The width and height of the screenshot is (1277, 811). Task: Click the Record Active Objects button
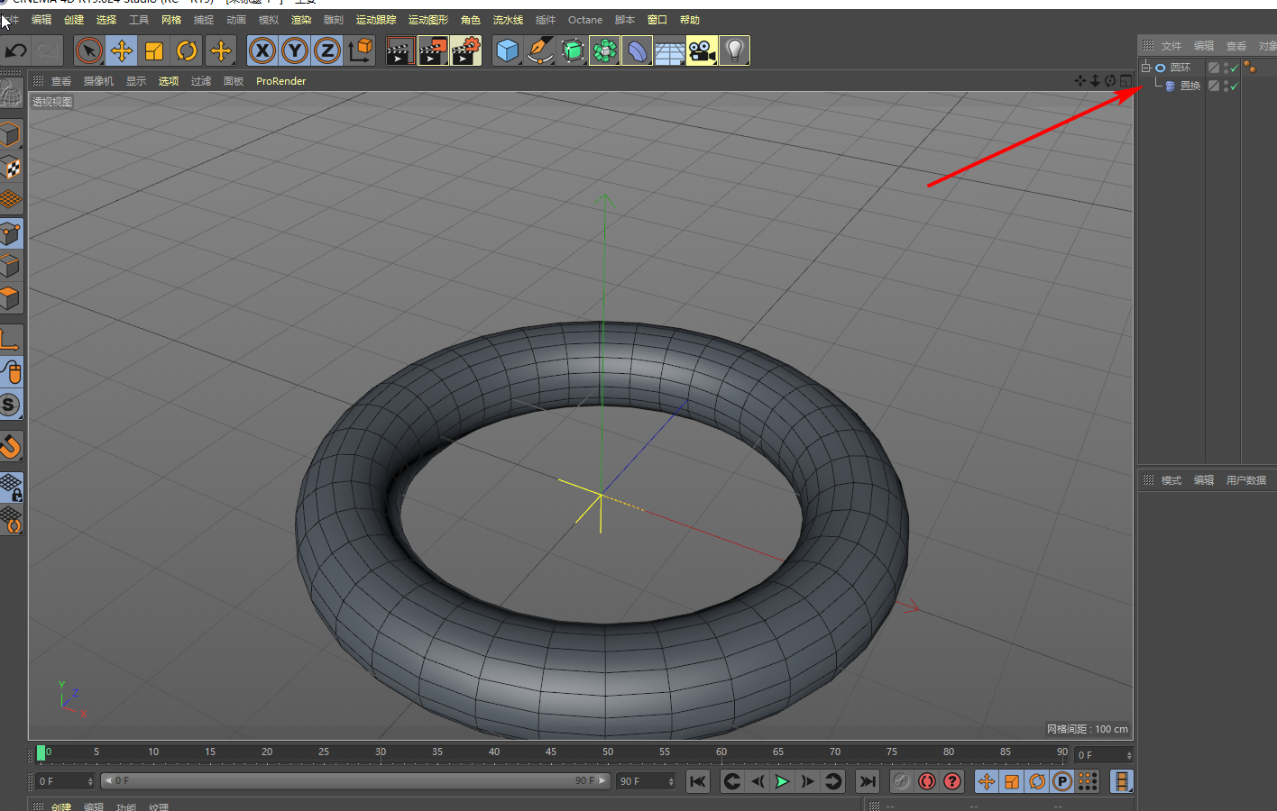click(x=901, y=781)
